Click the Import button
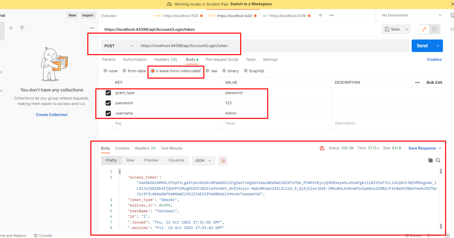454x238 pixels. tap(88, 15)
